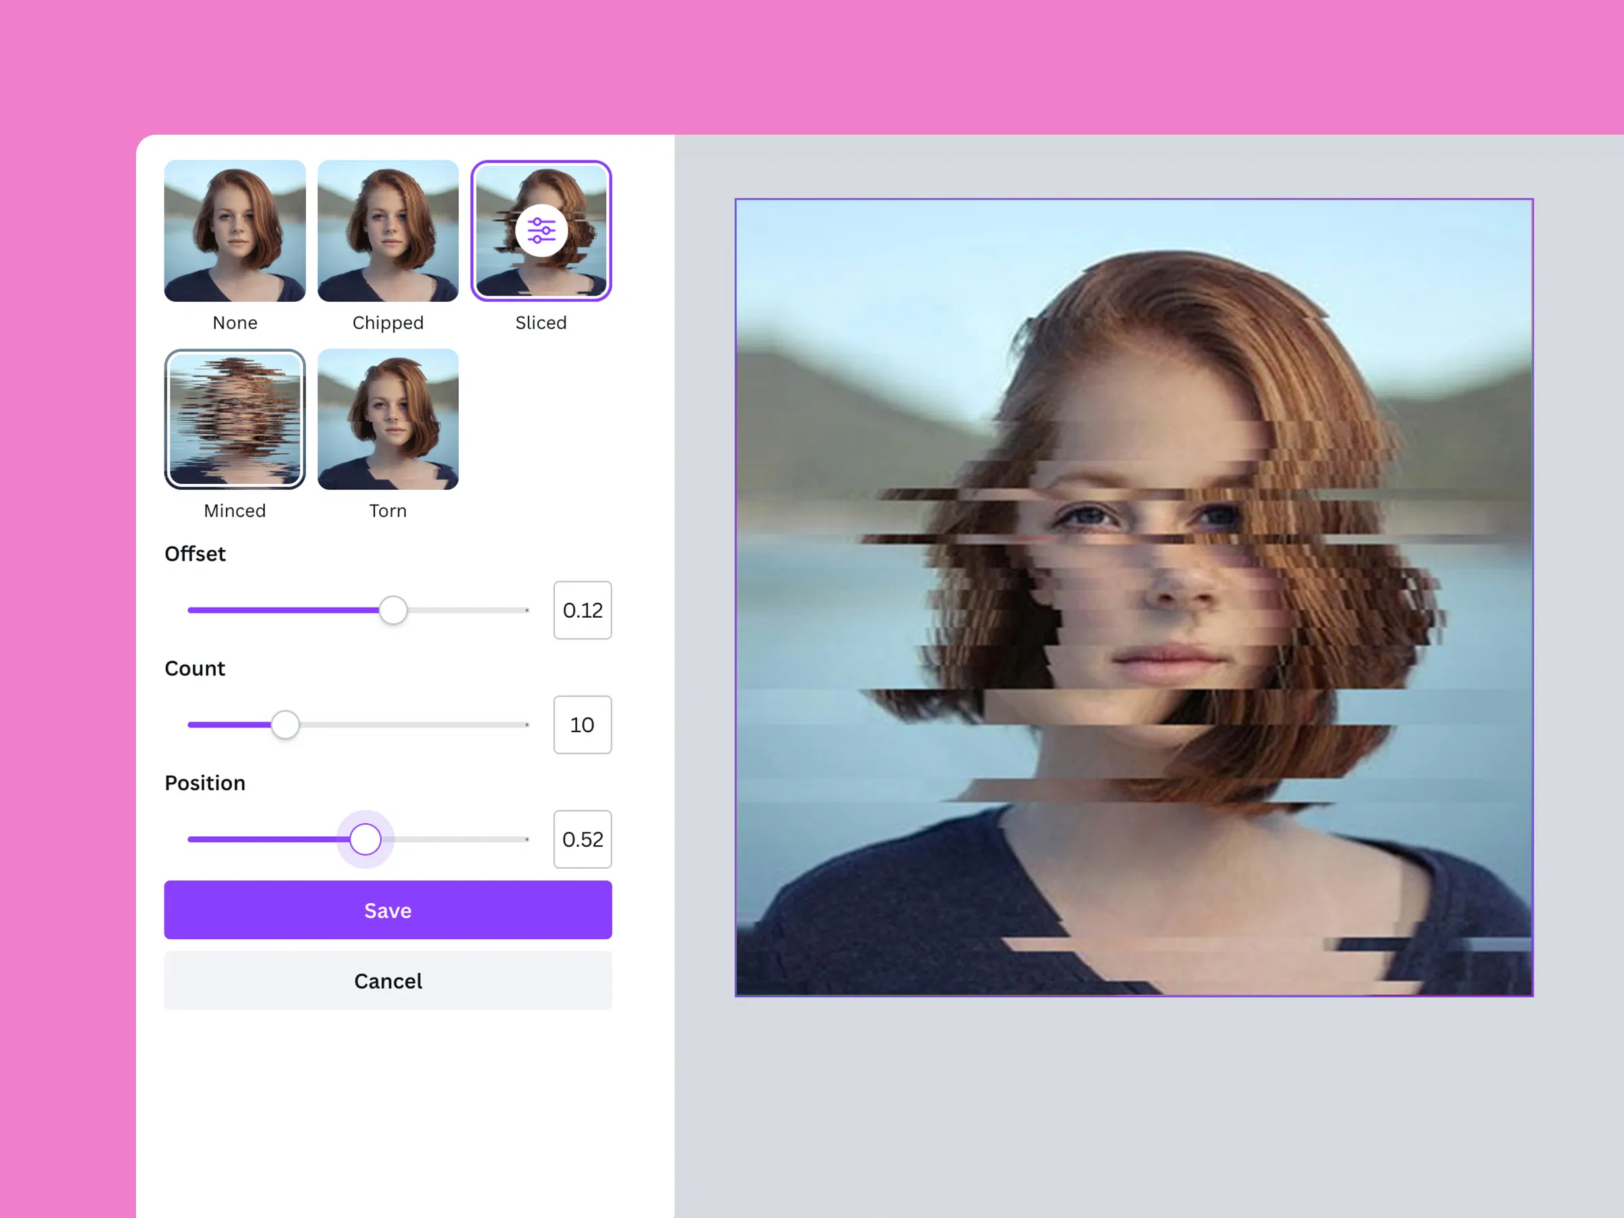Save the glitch effect settings

click(388, 909)
